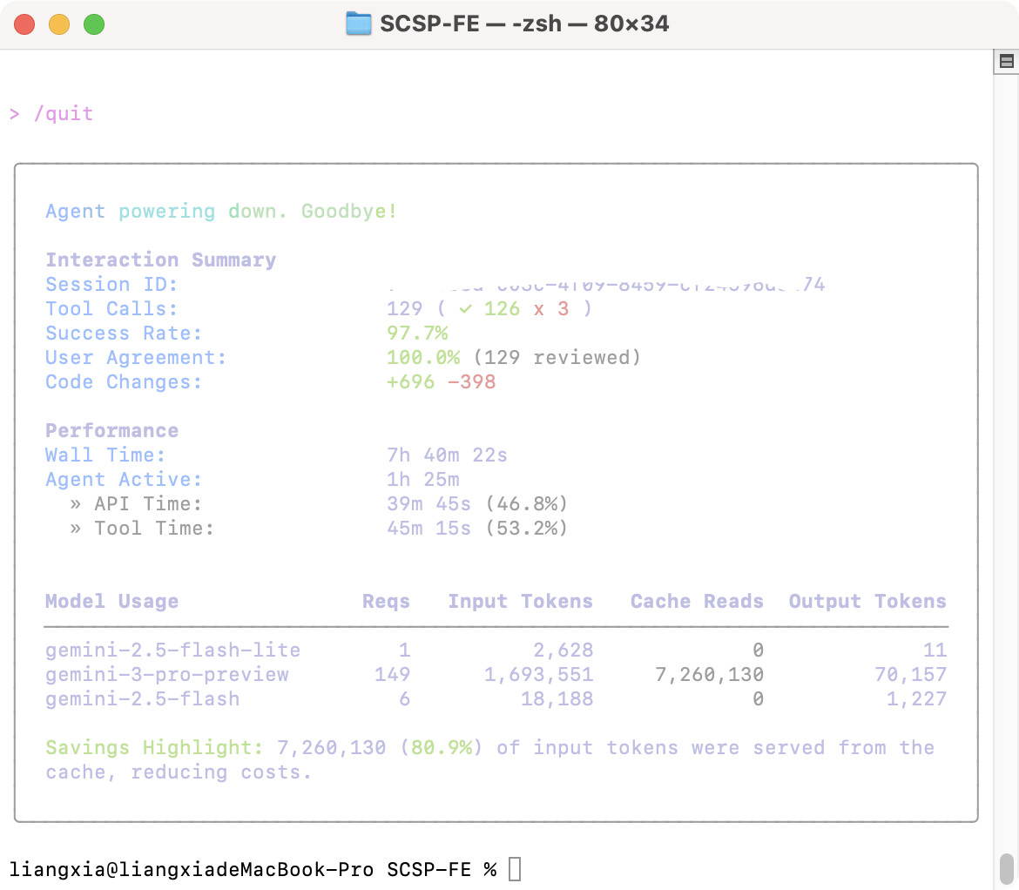
Task: Click the '/quit' command text
Action: tap(64, 114)
